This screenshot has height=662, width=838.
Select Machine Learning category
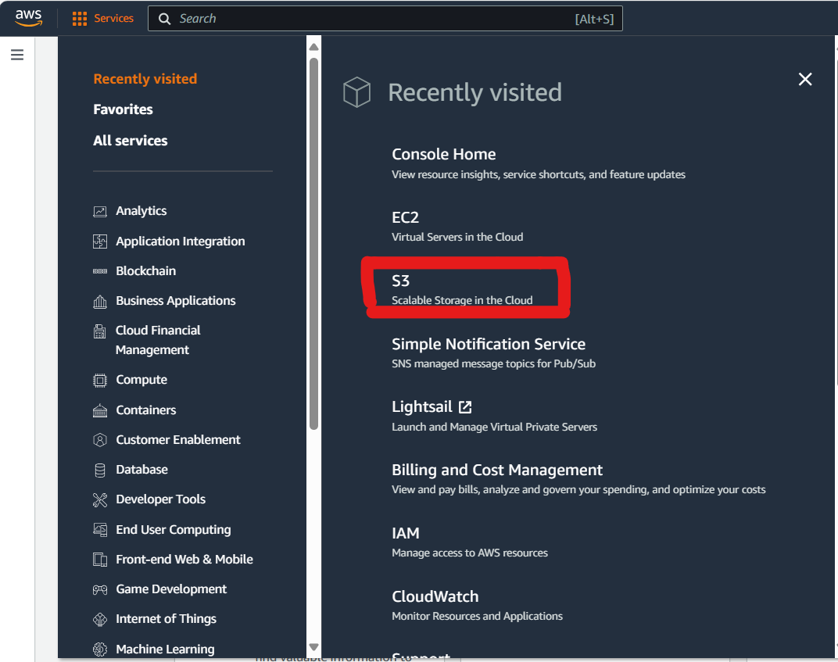pos(165,649)
